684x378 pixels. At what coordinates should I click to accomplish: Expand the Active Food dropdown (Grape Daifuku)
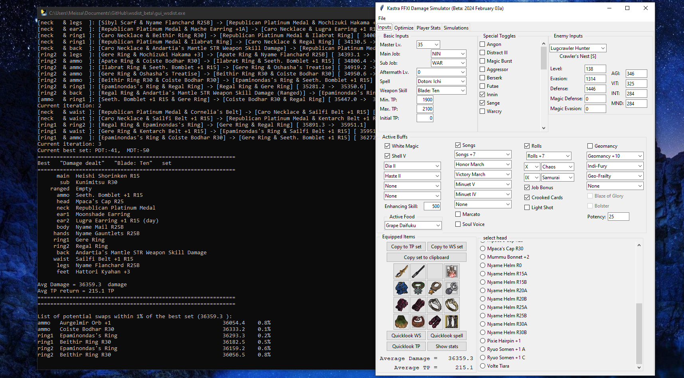pyautogui.click(x=413, y=226)
